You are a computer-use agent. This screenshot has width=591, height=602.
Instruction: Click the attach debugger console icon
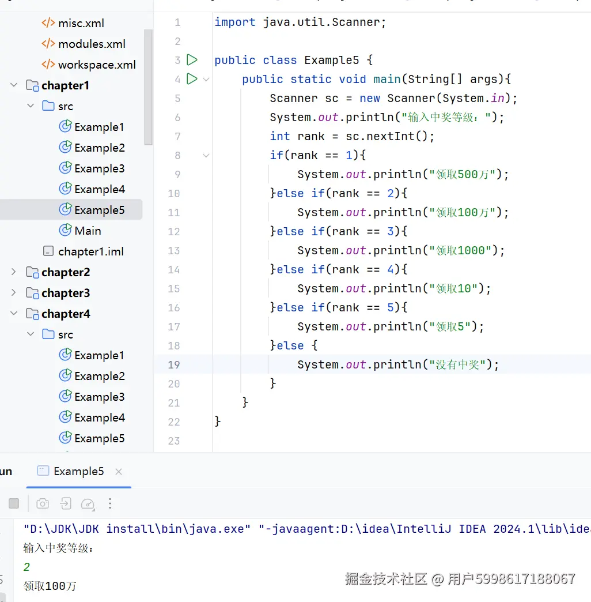(66, 503)
